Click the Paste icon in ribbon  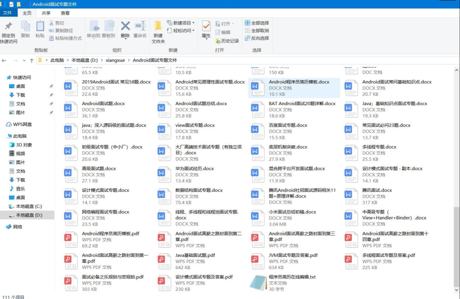(x=40, y=26)
